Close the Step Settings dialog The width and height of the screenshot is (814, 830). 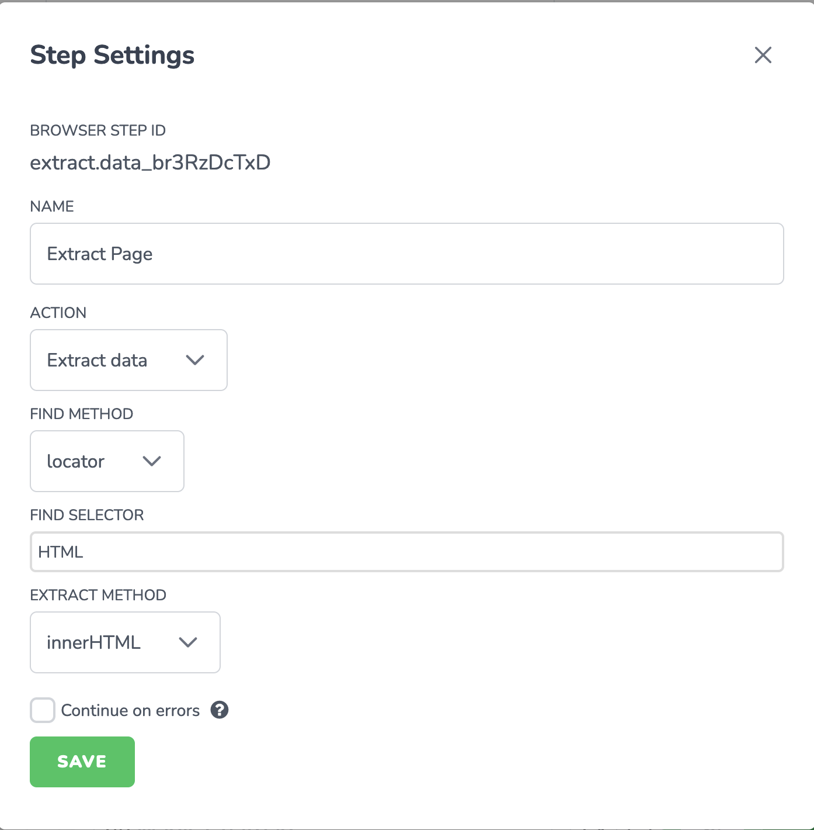[x=763, y=55]
